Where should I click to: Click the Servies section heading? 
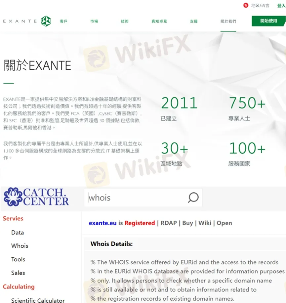point(13,219)
